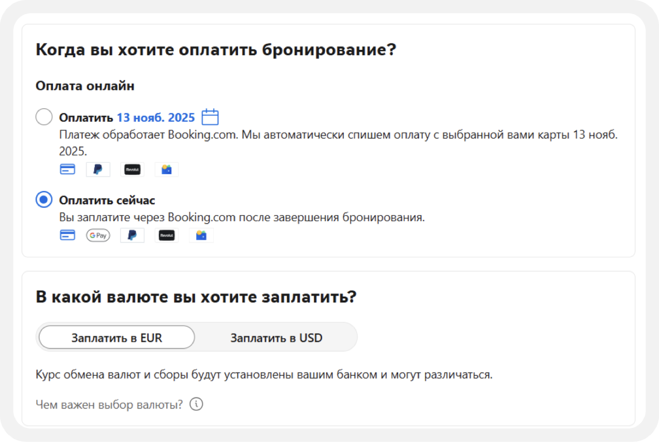Click the Оплата онлайн heading
Screen dimensions: 659x442
click(x=85, y=86)
